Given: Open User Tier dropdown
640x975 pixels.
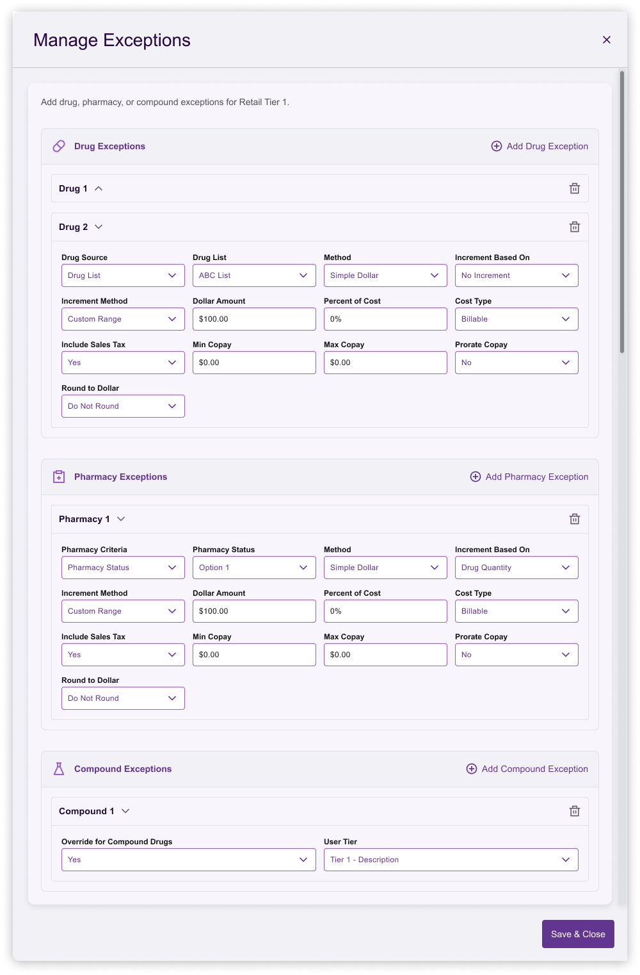Looking at the screenshot, I should [x=451, y=860].
